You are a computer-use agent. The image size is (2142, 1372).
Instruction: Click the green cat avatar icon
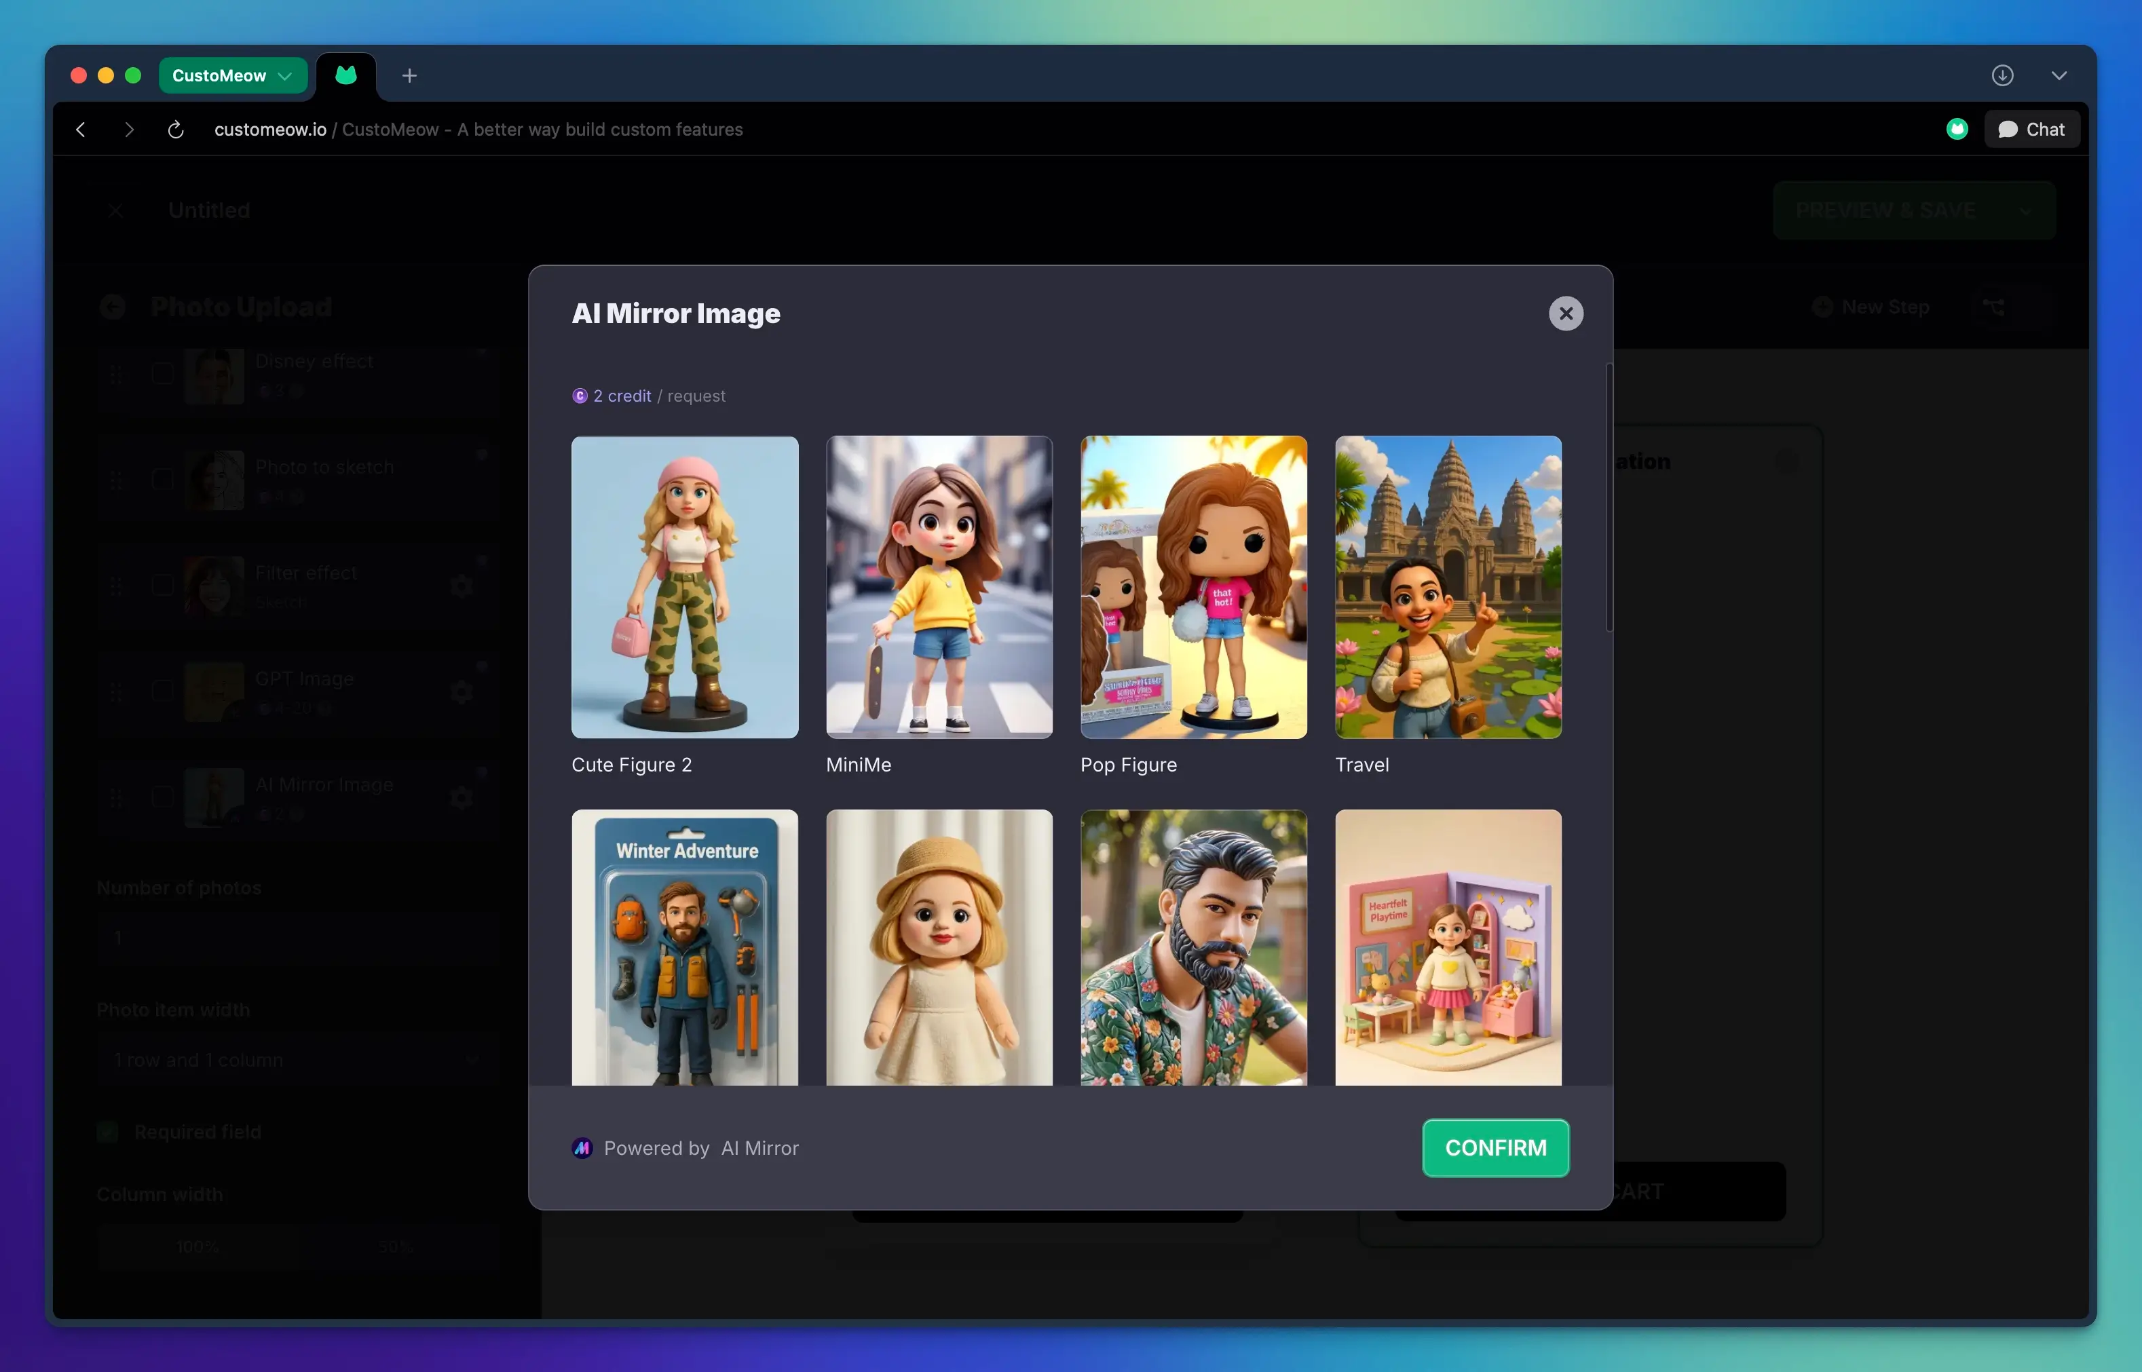1957,129
